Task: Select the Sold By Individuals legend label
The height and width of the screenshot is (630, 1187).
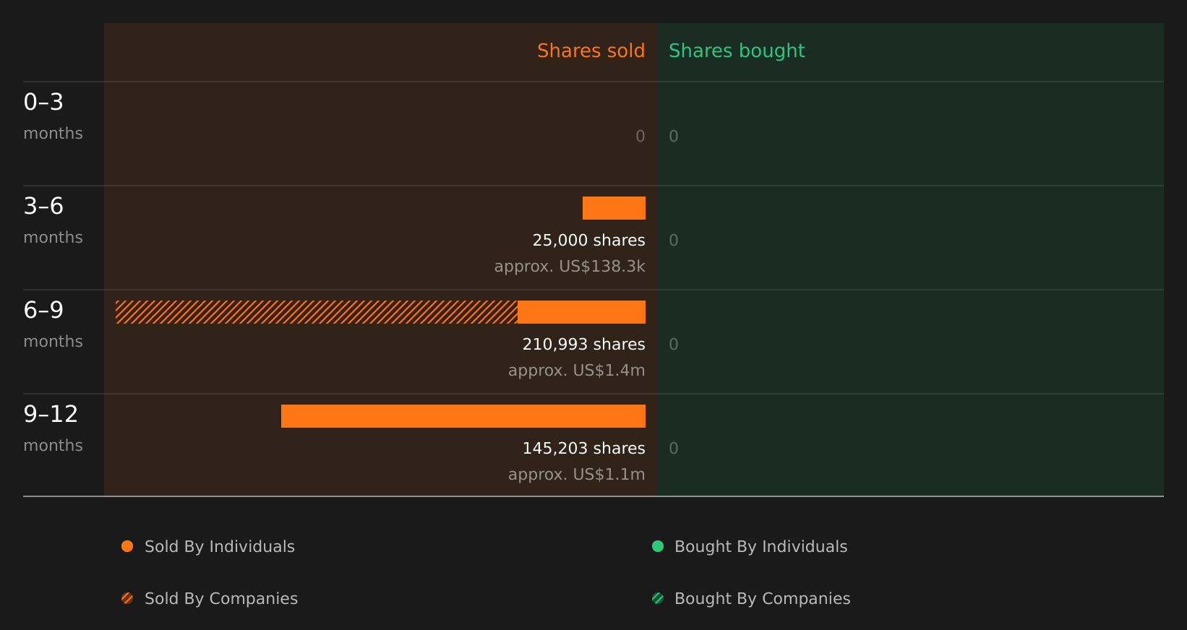Action: coord(220,547)
